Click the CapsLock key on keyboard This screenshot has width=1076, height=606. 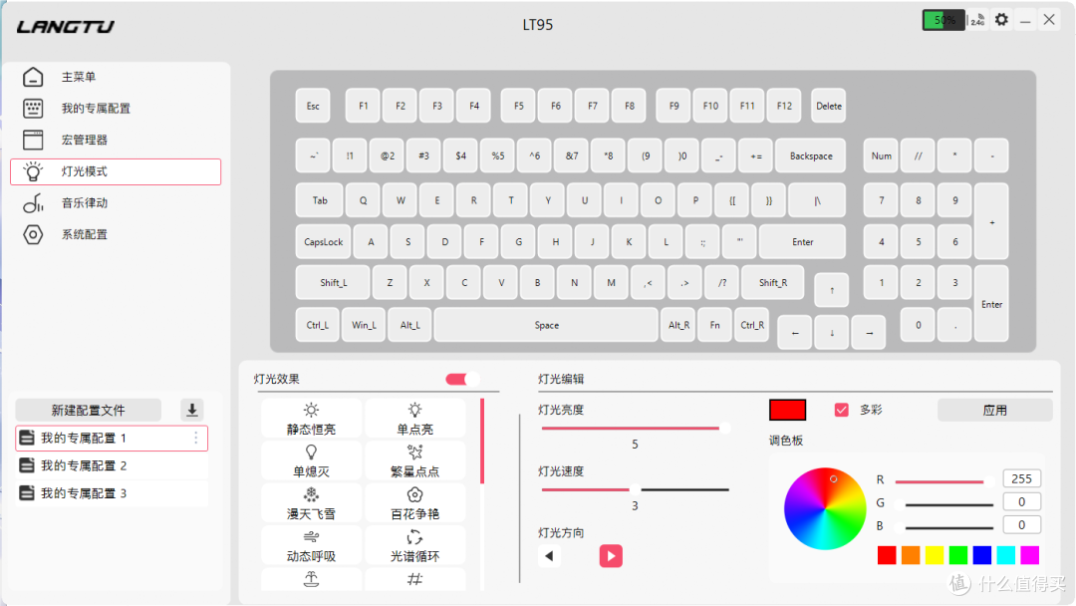coord(323,241)
